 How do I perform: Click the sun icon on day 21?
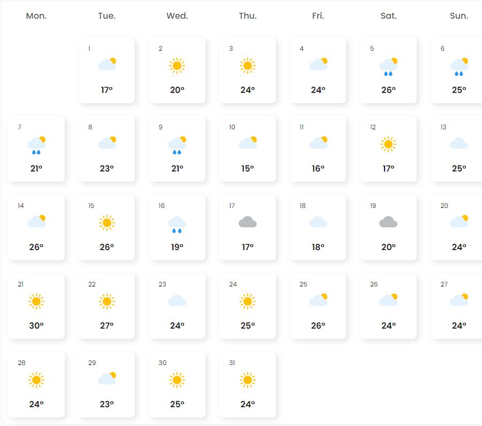(x=36, y=301)
